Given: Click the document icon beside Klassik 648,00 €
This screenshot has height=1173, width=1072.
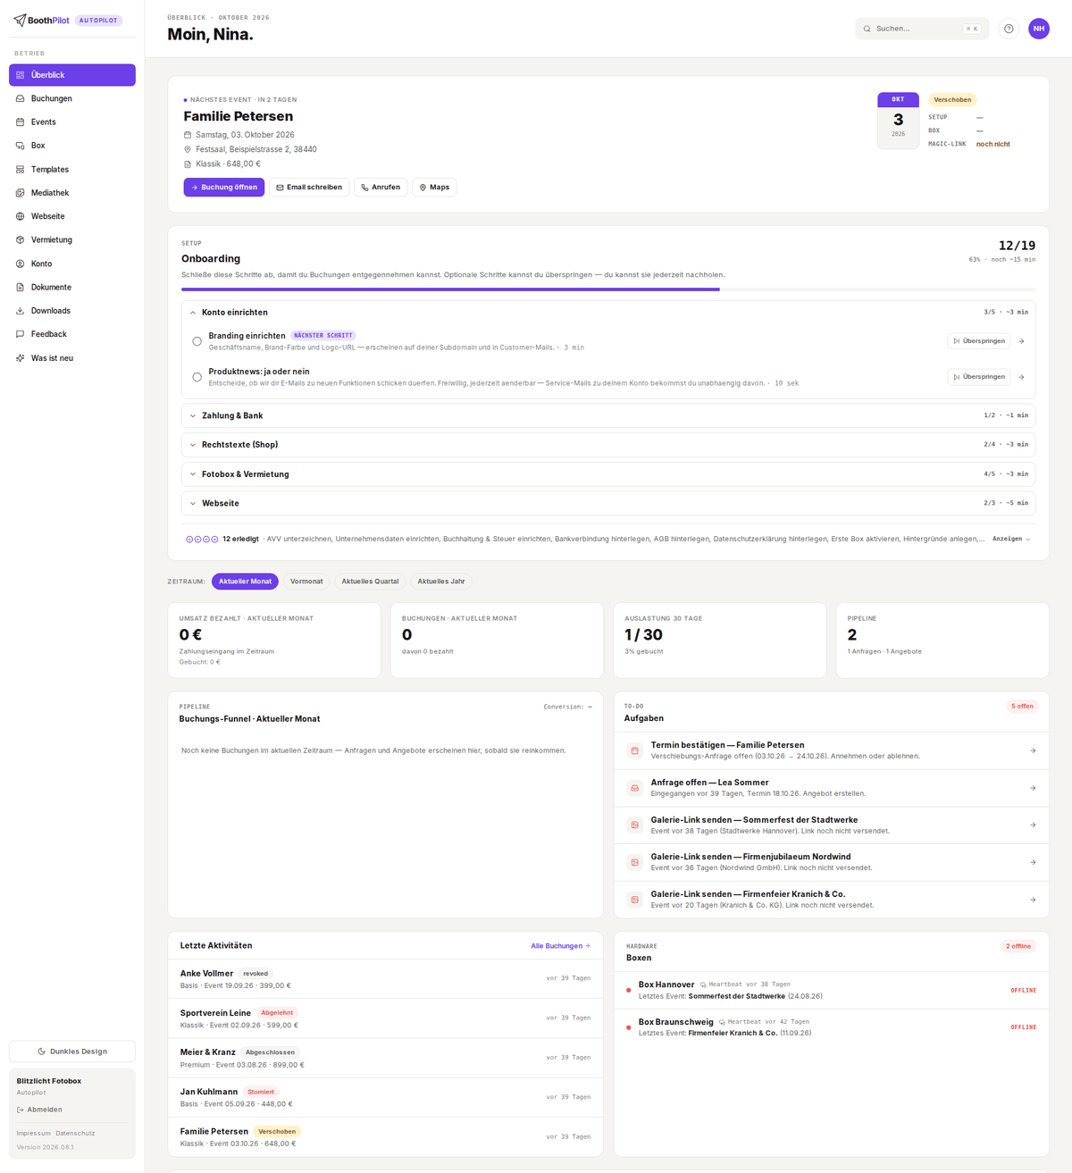Looking at the screenshot, I should click(x=188, y=164).
